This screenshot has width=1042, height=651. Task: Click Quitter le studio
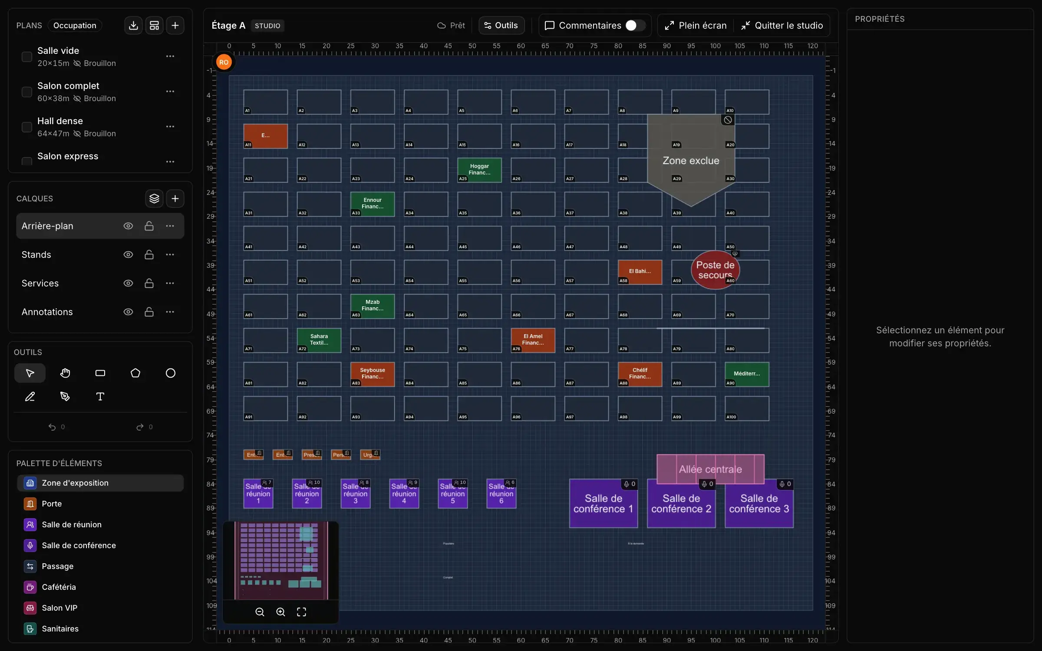click(782, 26)
